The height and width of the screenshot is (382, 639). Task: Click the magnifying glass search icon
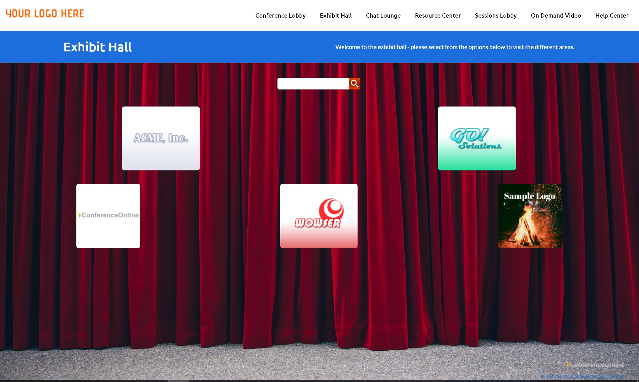tap(354, 84)
